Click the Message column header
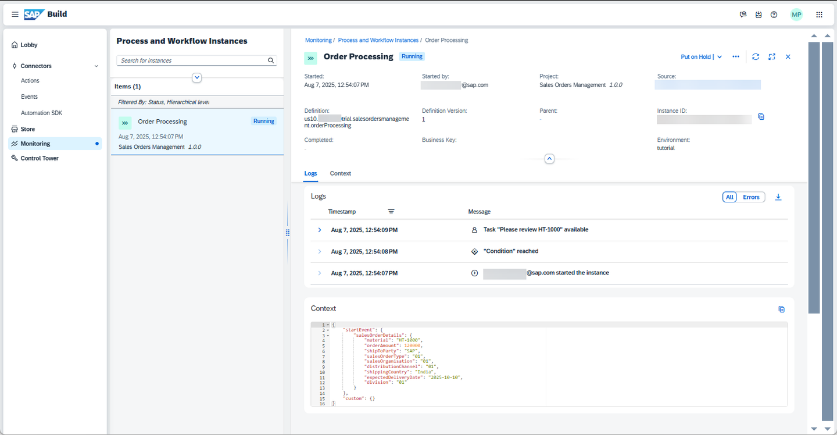Viewport: 837px width, 435px height. [x=480, y=212]
